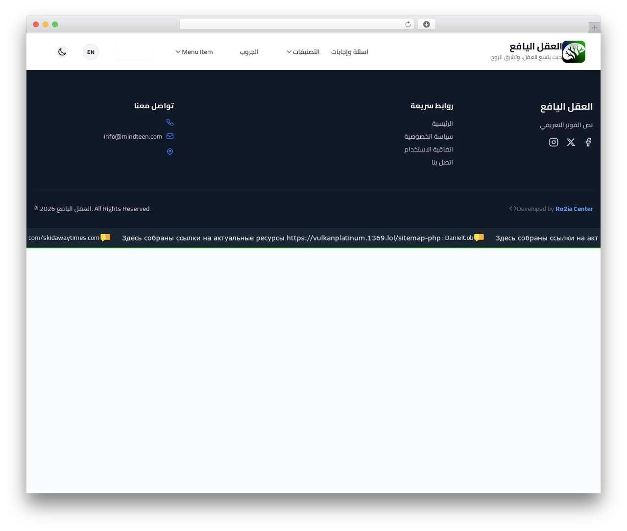The height and width of the screenshot is (531, 627).
Task: Focus the browser address bar
Action: click(x=297, y=24)
